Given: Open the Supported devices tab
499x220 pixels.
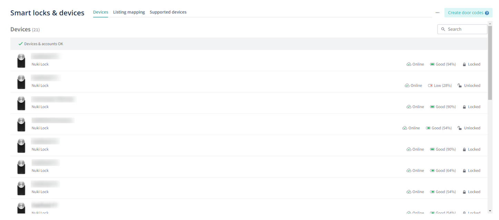Looking at the screenshot, I should [x=168, y=12].
